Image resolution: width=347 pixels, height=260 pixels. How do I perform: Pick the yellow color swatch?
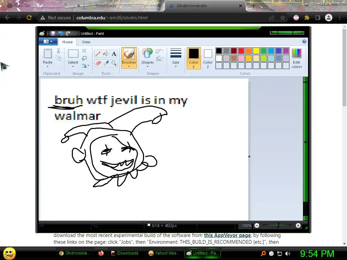tap(256, 51)
